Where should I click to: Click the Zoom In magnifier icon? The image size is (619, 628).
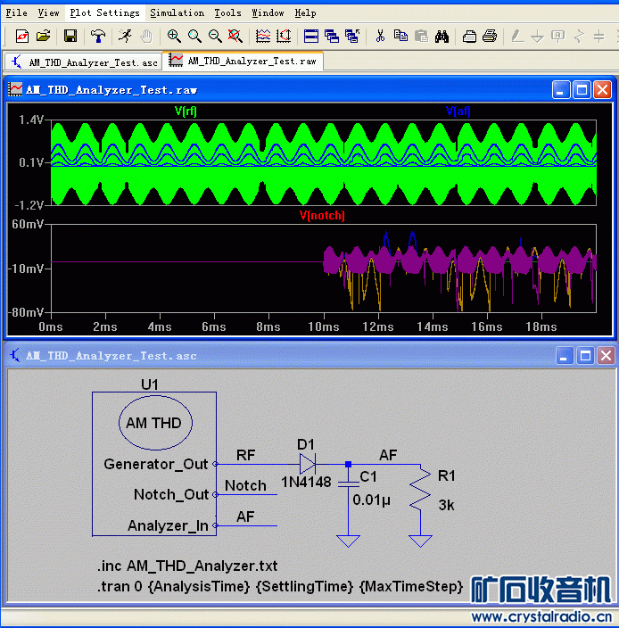click(x=174, y=37)
